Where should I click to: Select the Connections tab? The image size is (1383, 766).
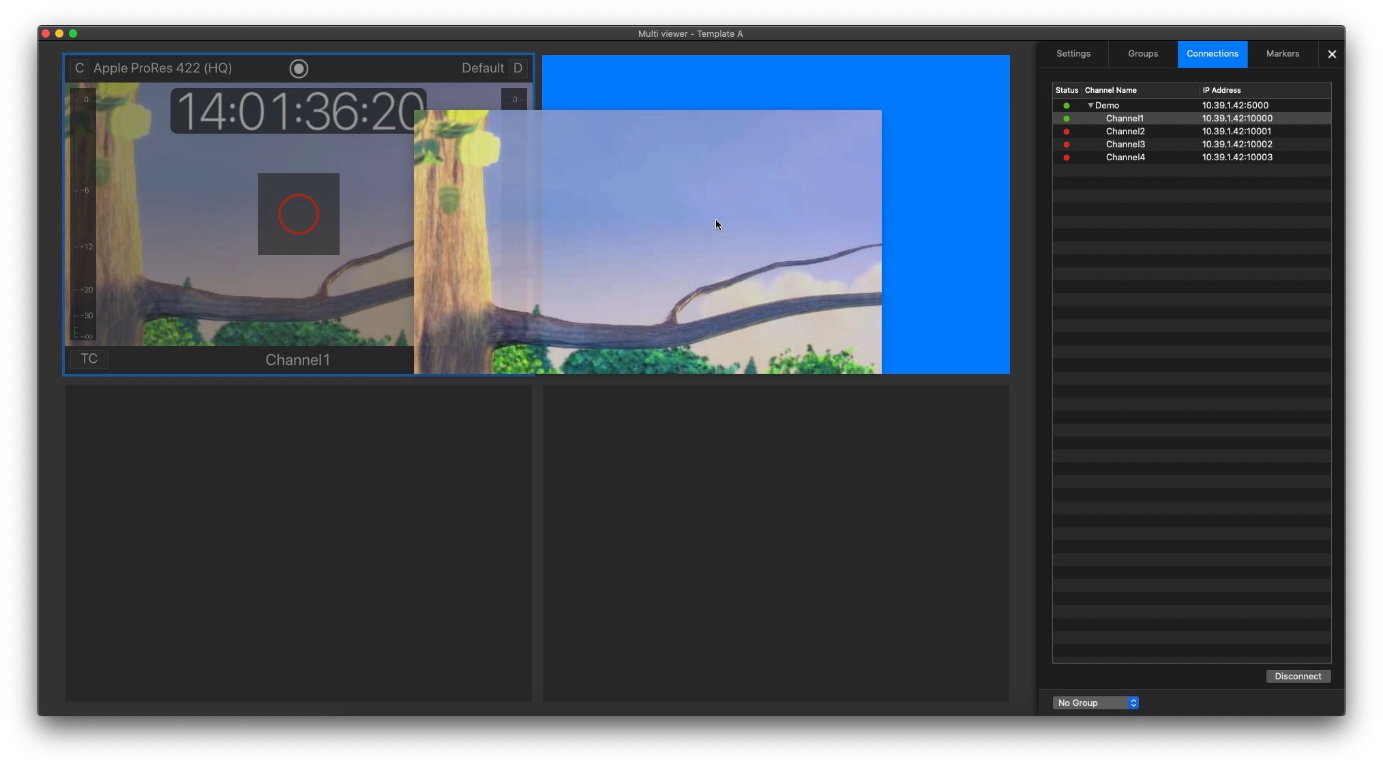coord(1213,54)
